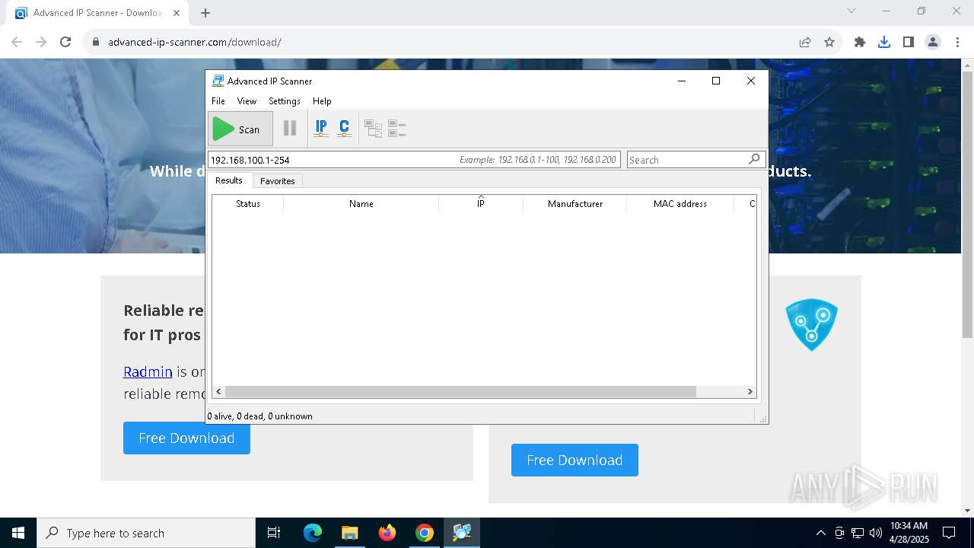974x548 pixels.
Task: Click the Advanced IP Scanner taskbar icon
Action: pyautogui.click(x=462, y=533)
